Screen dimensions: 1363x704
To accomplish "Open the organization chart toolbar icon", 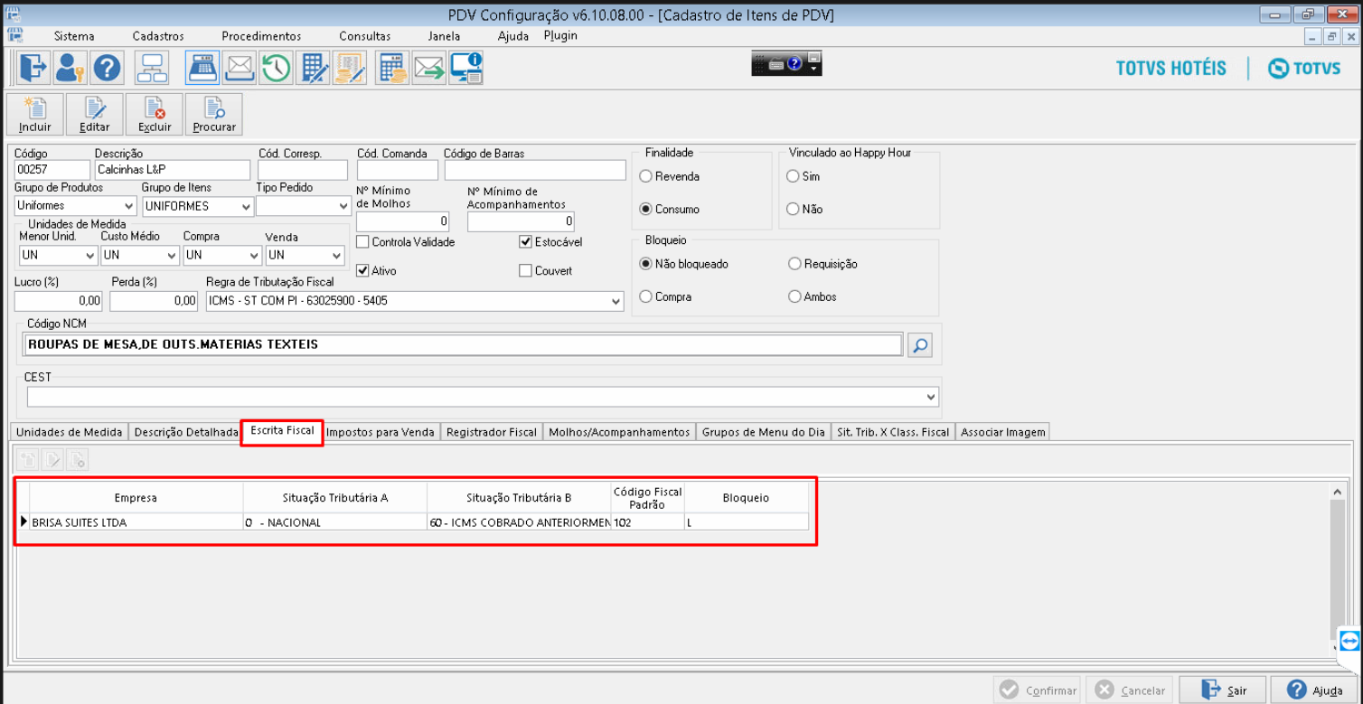I will click(x=152, y=68).
